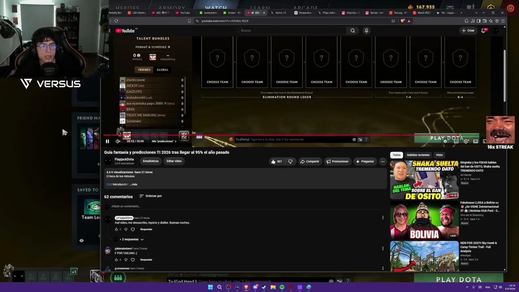
Task: Mute the video with the speaker icon
Action: pos(118,141)
